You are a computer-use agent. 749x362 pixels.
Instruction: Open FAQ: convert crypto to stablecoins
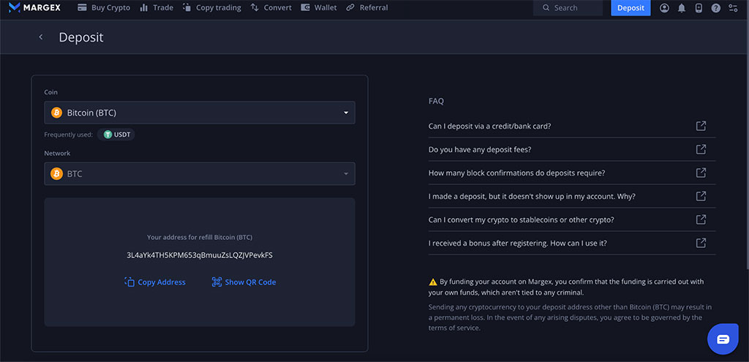tap(572, 219)
